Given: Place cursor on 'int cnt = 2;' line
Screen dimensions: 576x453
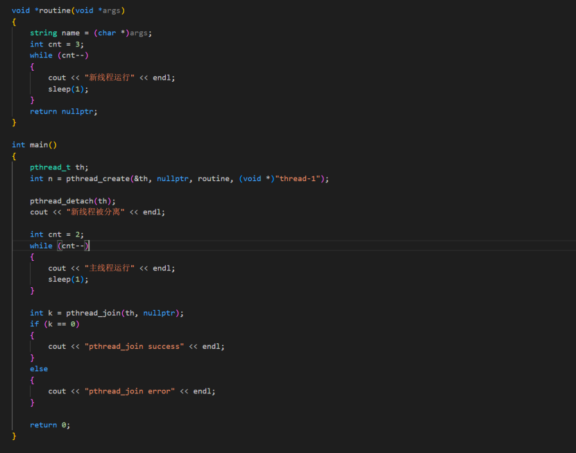Looking at the screenshot, I should 57,234.
